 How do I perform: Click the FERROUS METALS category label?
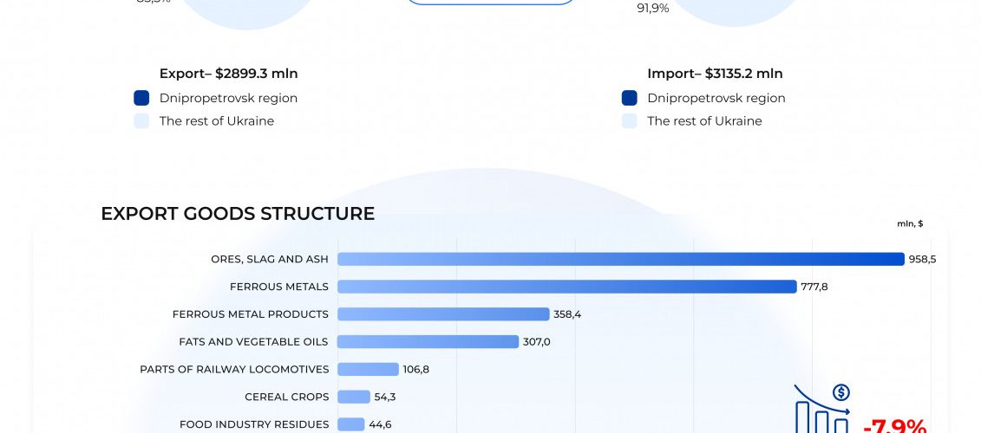pyautogui.click(x=279, y=287)
